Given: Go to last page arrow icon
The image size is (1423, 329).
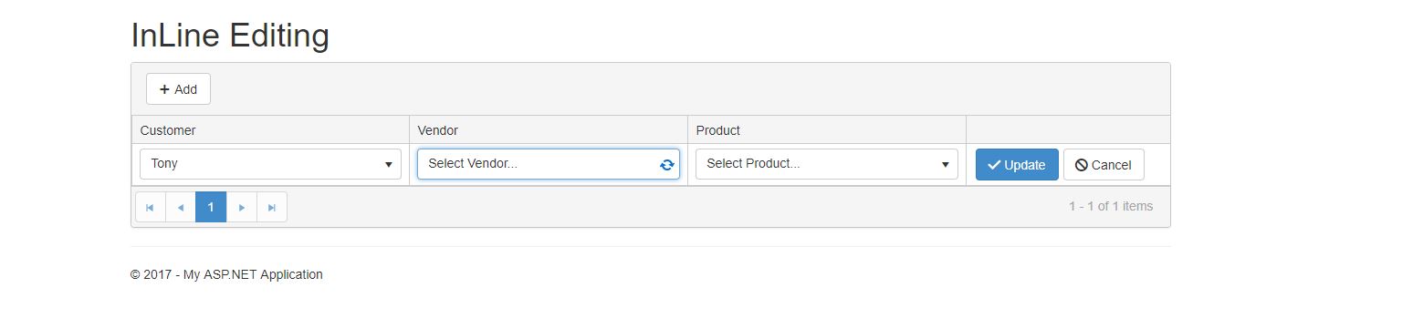Looking at the screenshot, I should (272, 208).
